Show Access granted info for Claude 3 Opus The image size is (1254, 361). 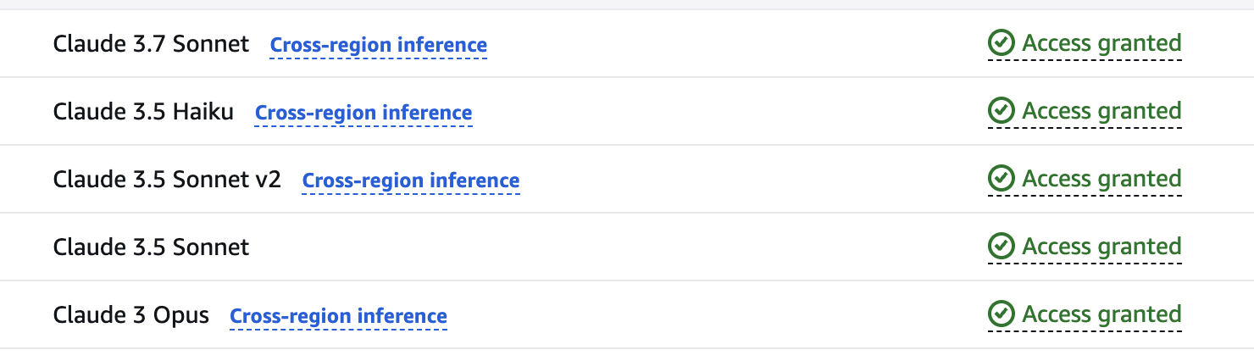[1101, 314]
